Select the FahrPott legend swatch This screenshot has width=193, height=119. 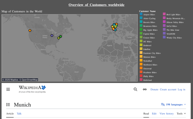click(x=141, y=49)
